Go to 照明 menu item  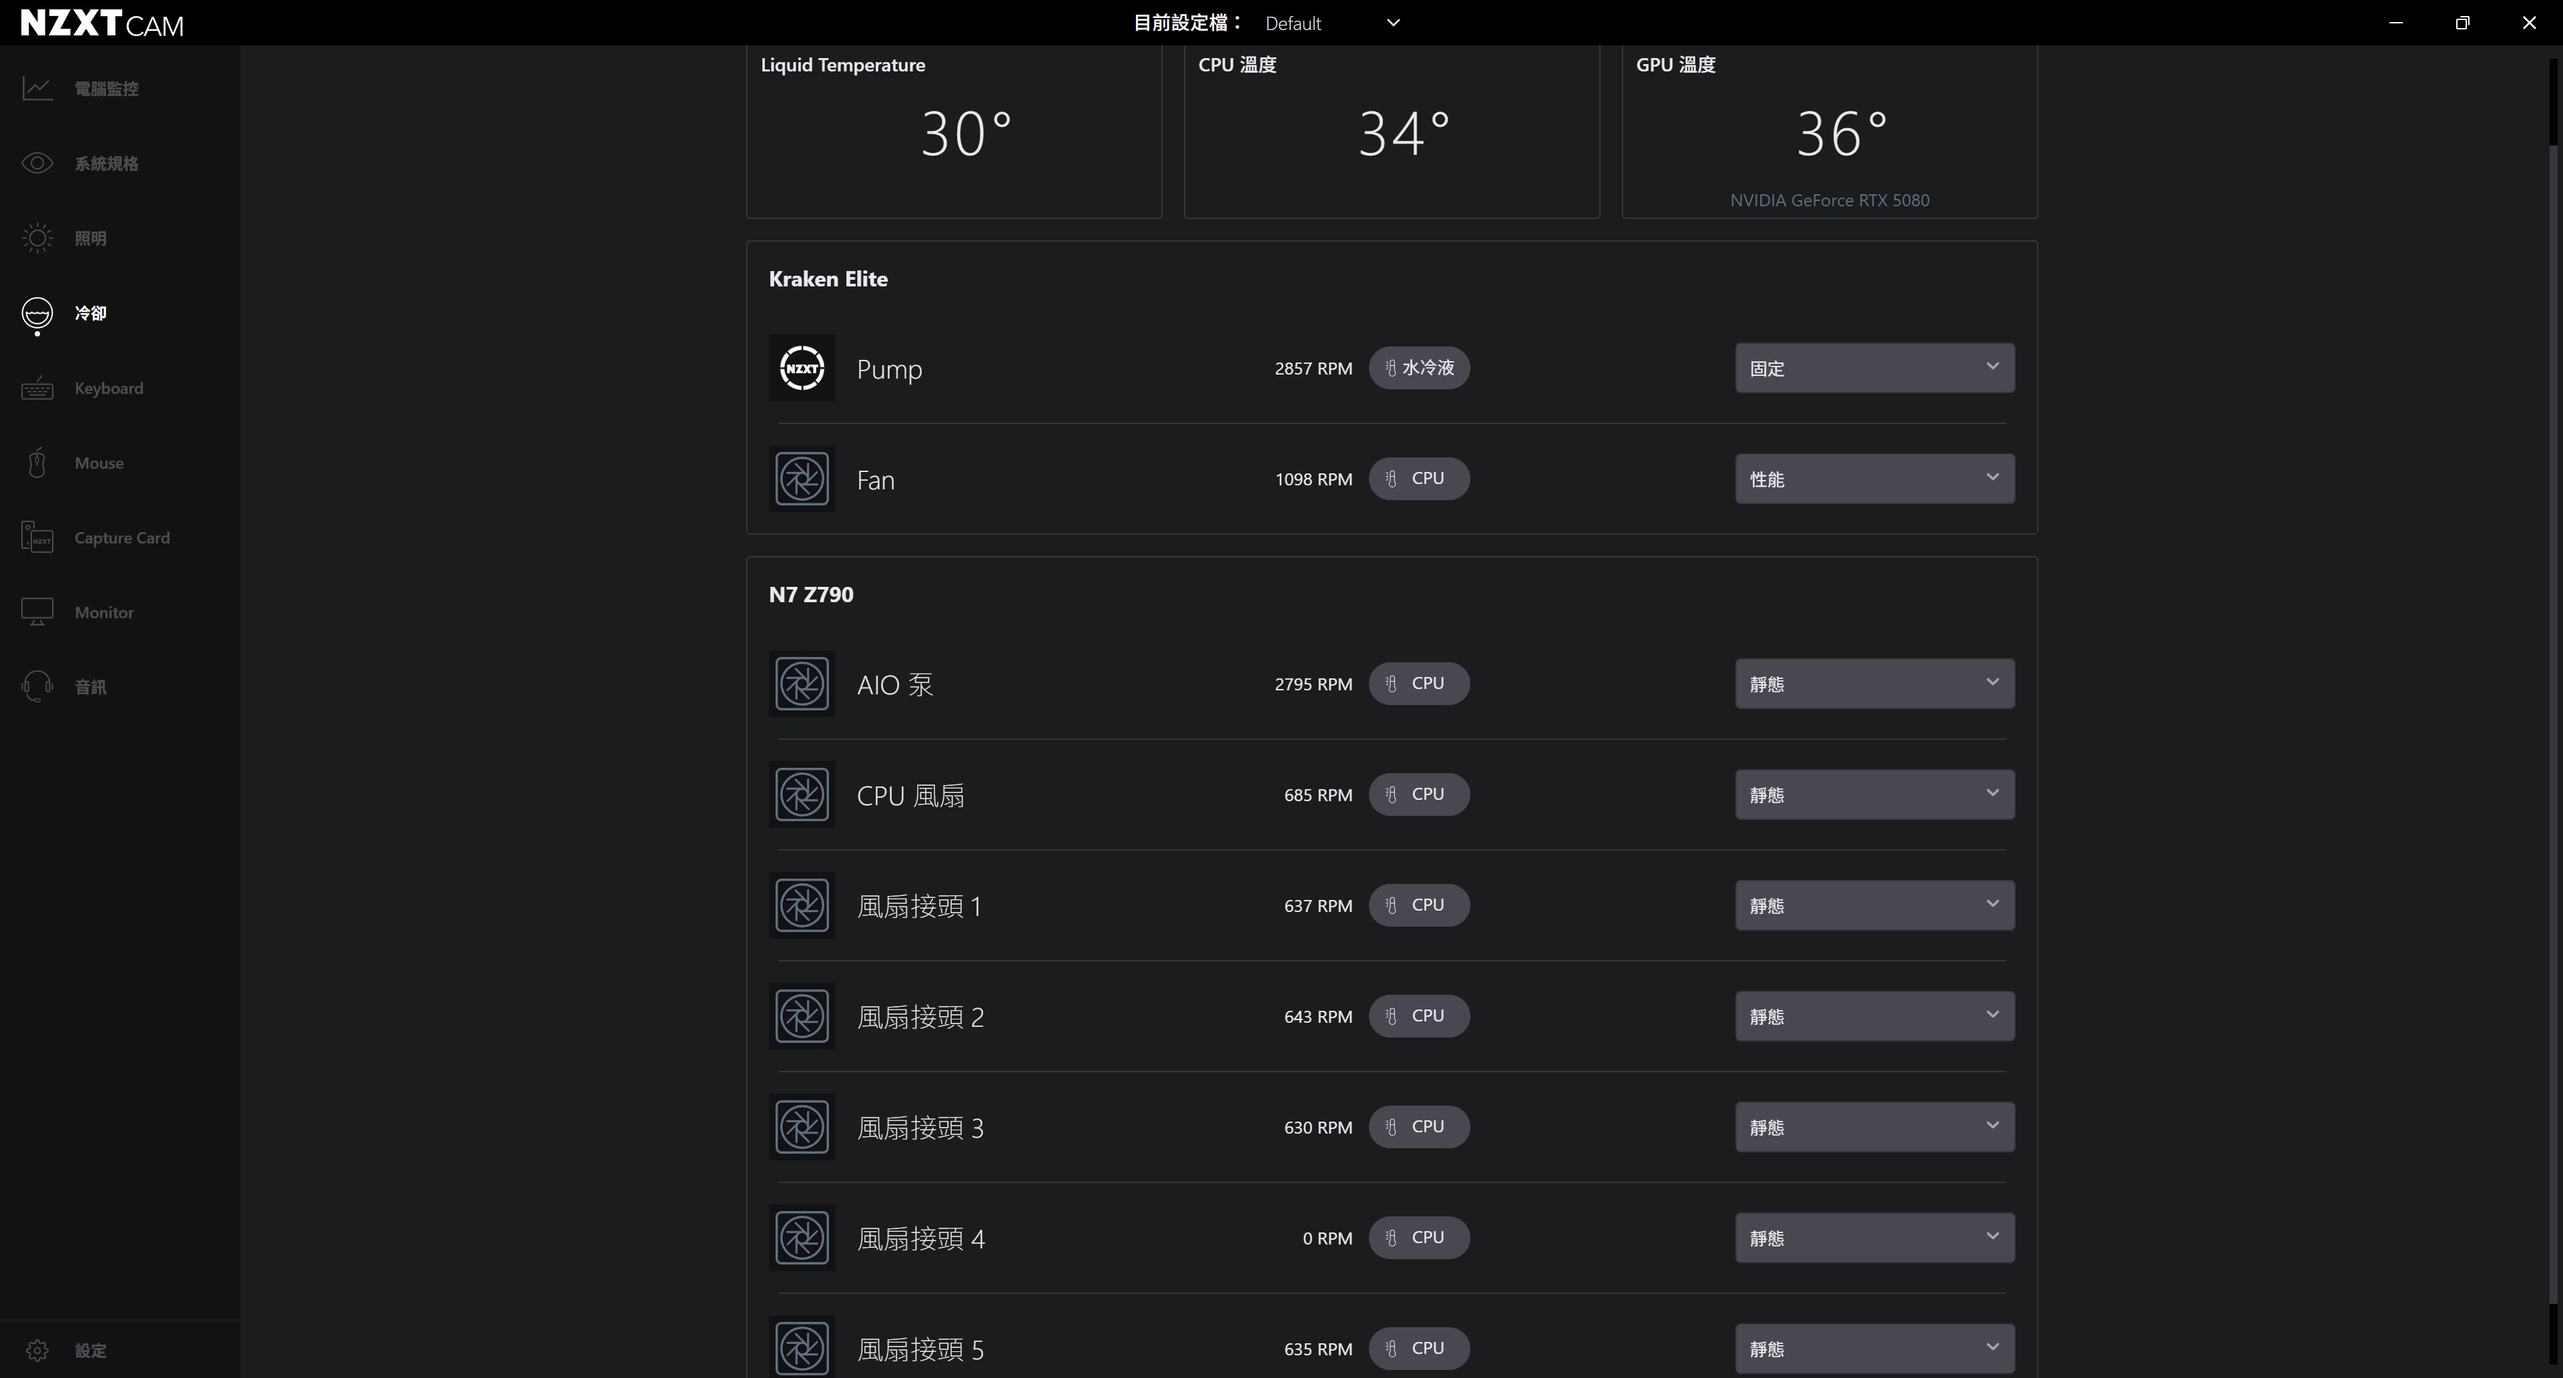coord(91,238)
